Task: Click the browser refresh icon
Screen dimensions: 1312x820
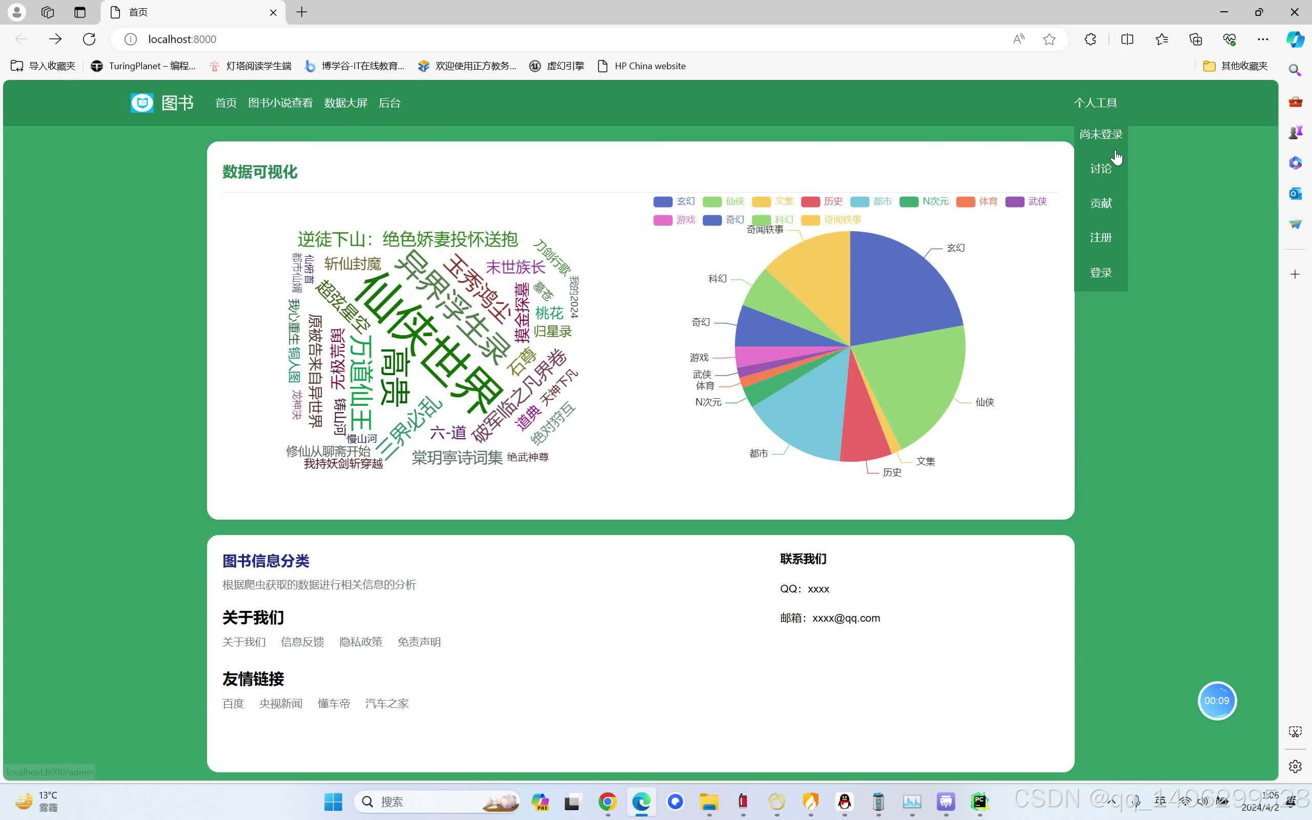Action: (90, 39)
